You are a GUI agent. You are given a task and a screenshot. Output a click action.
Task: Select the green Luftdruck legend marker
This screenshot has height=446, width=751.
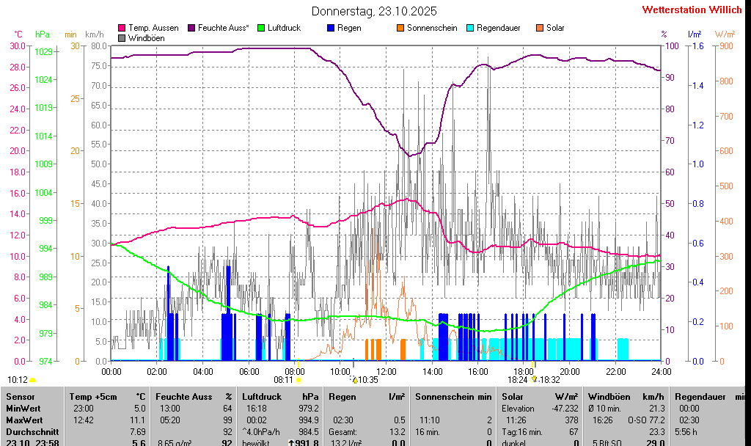tap(260, 28)
